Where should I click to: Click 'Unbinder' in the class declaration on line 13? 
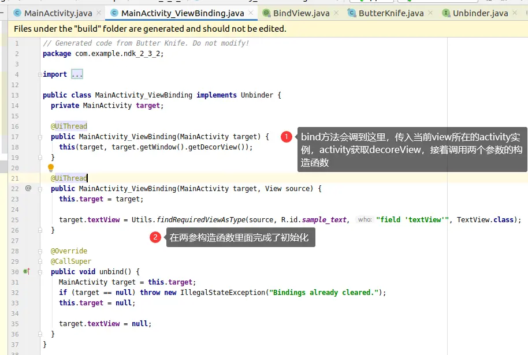point(257,95)
